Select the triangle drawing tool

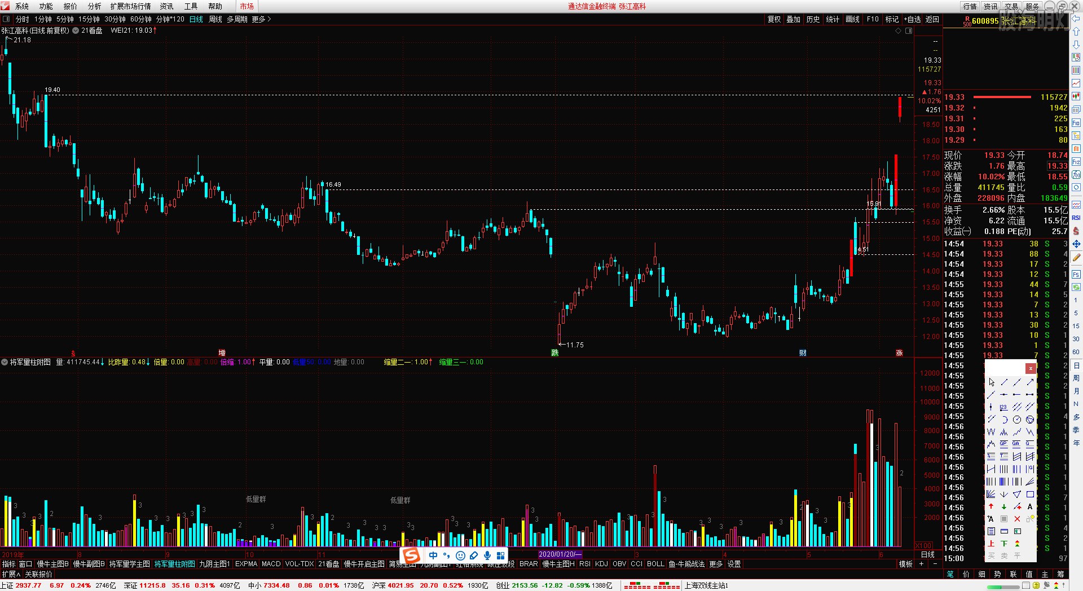coord(1017,494)
